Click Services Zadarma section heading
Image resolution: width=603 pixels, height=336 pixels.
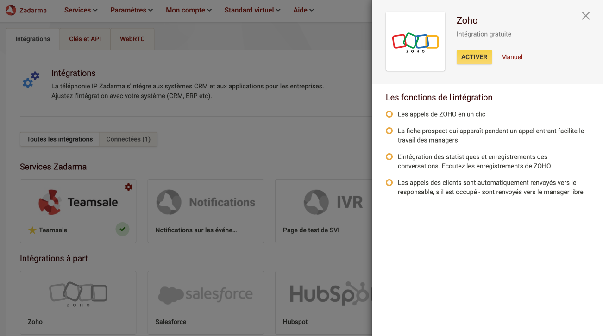point(53,167)
